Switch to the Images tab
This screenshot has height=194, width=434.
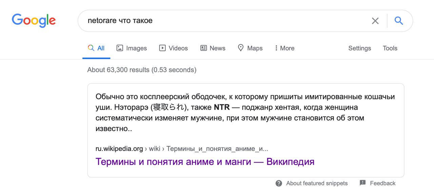point(132,48)
